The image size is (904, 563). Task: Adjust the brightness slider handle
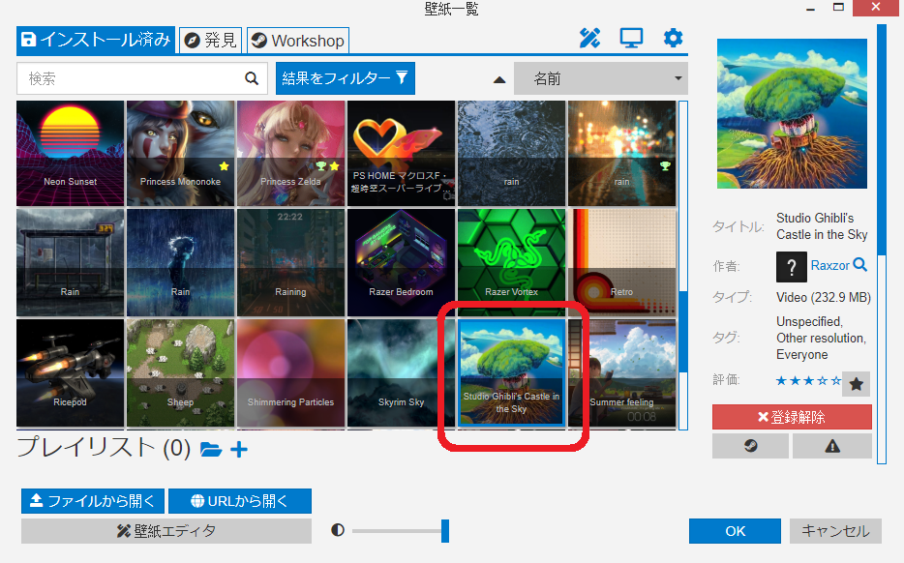445,531
